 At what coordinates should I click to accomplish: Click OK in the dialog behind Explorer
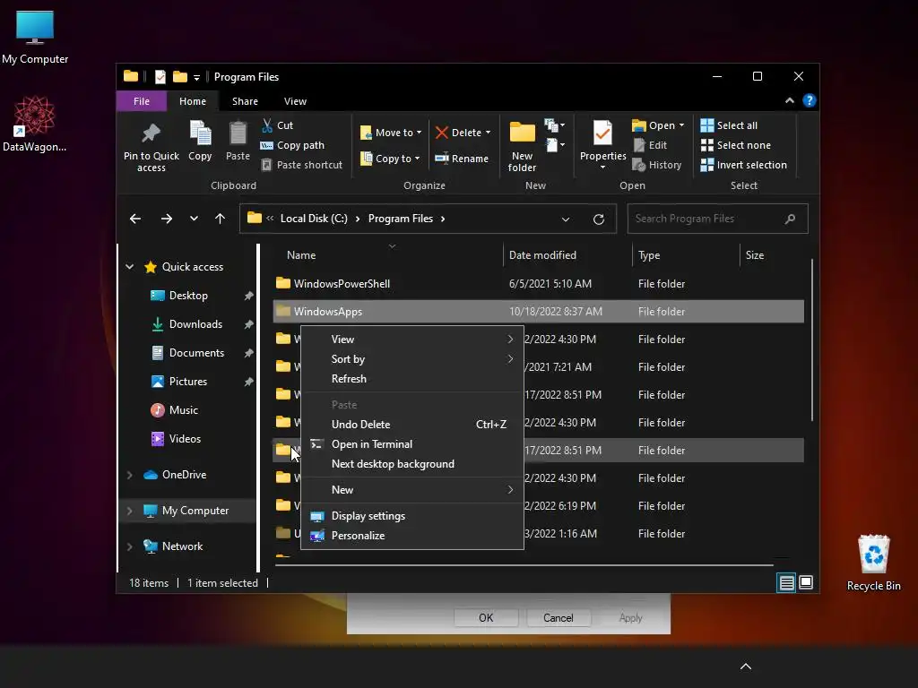(x=486, y=618)
